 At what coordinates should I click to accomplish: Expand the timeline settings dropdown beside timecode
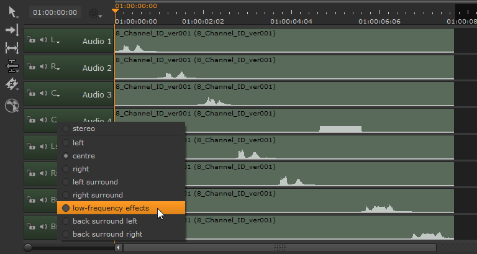[95, 13]
